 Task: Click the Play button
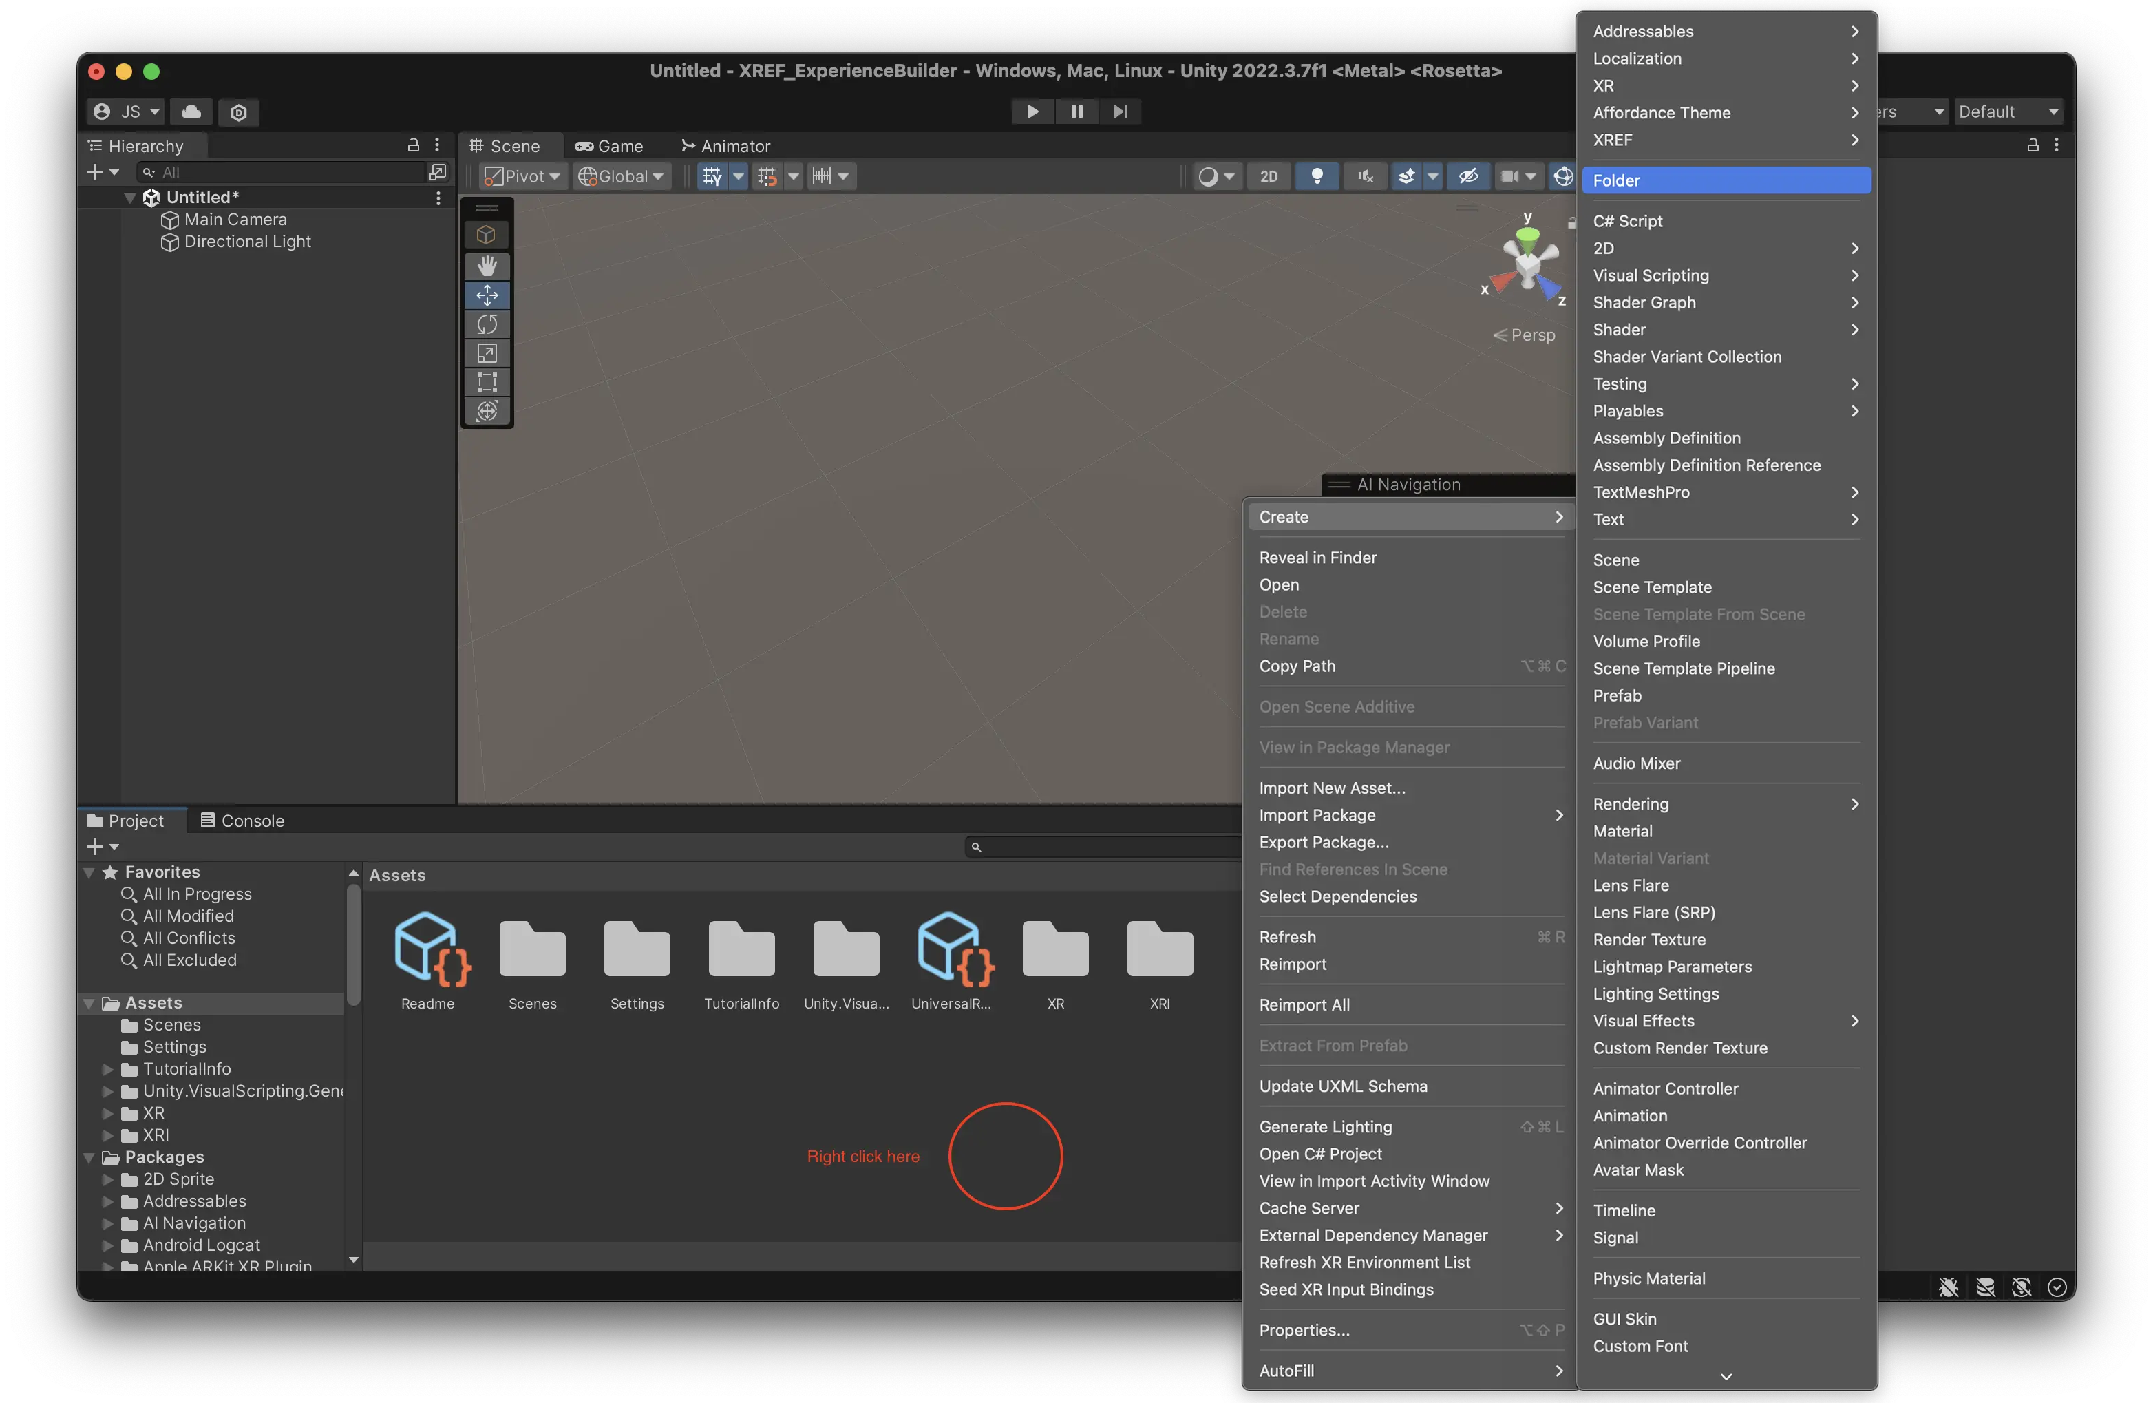click(1032, 112)
